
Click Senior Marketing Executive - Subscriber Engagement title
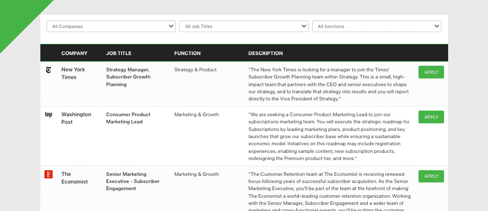tap(132, 181)
